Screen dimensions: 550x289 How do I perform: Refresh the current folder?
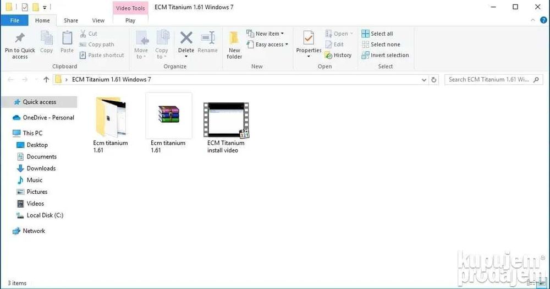(x=433, y=80)
